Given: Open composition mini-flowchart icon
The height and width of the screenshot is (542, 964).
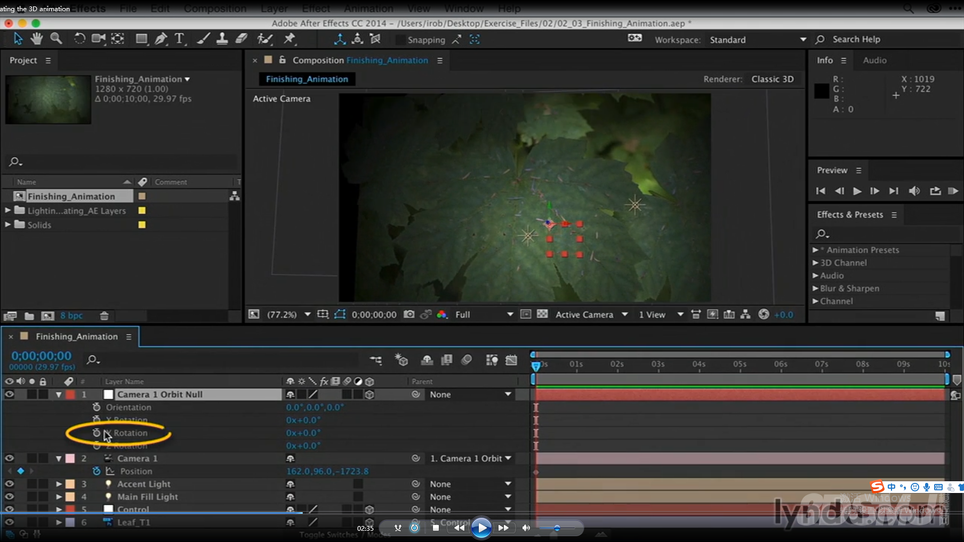Looking at the screenshot, I should coord(376,360).
